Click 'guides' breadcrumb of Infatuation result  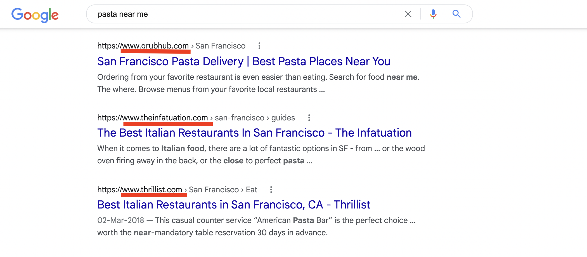click(x=283, y=118)
